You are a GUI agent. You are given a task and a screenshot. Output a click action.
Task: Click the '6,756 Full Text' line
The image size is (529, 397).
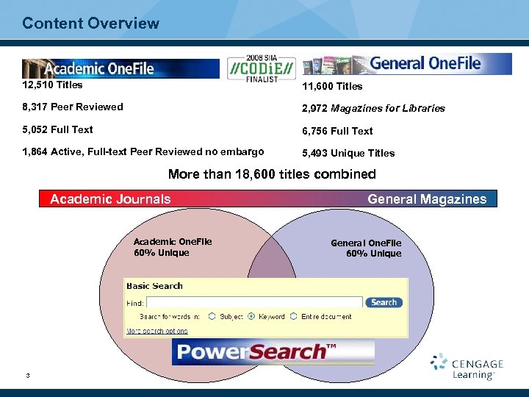click(x=337, y=131)
